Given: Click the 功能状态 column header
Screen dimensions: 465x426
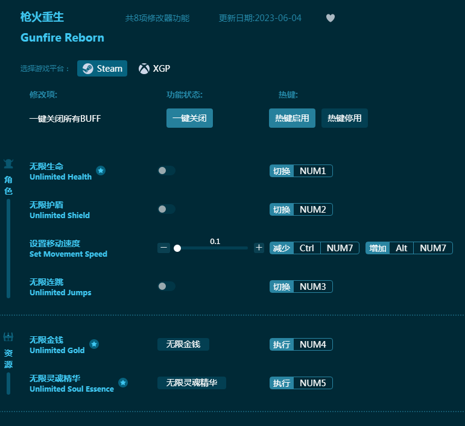Looking at the screenshot, I should point(185,95).
